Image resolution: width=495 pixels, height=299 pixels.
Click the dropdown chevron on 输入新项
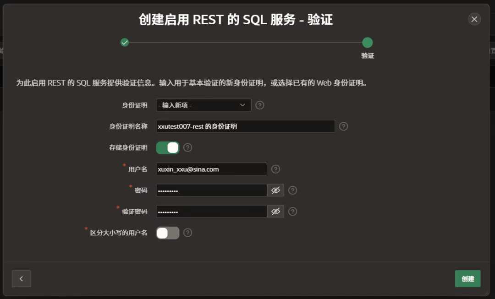pos(242,105)
